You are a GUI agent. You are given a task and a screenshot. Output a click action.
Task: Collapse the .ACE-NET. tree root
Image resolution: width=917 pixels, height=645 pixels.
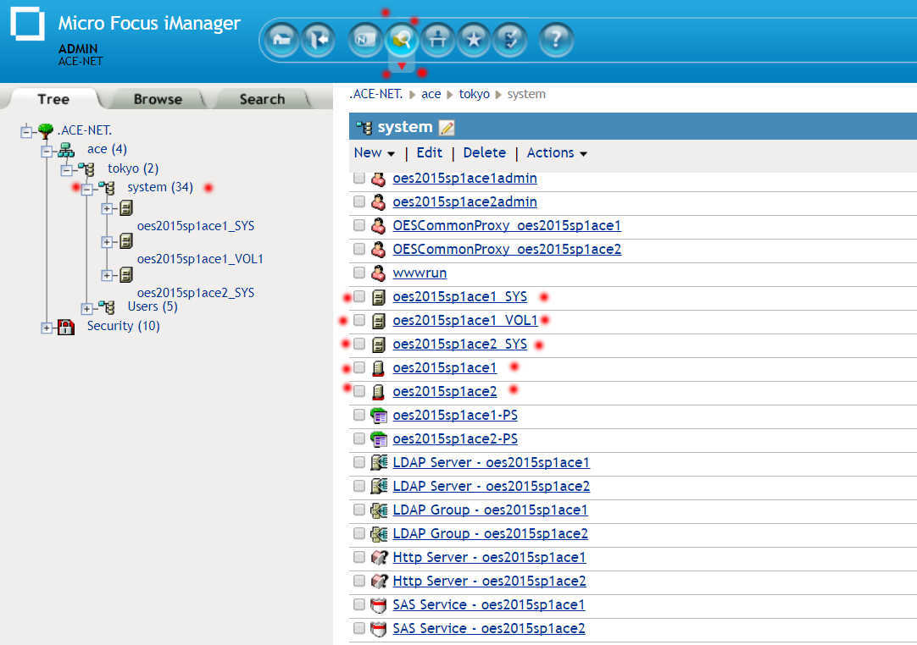pyautogui.click(x=25, y=131)
